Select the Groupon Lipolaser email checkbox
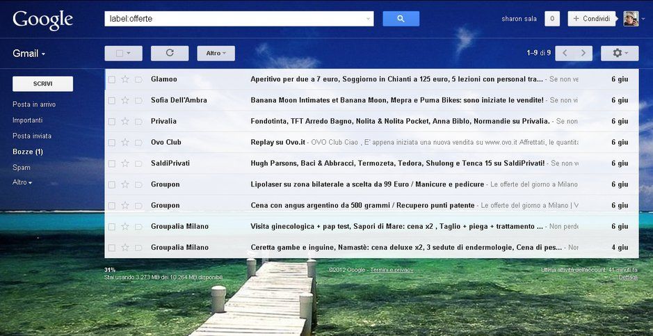This screenshot has width=653, height=336. [111, 184]
